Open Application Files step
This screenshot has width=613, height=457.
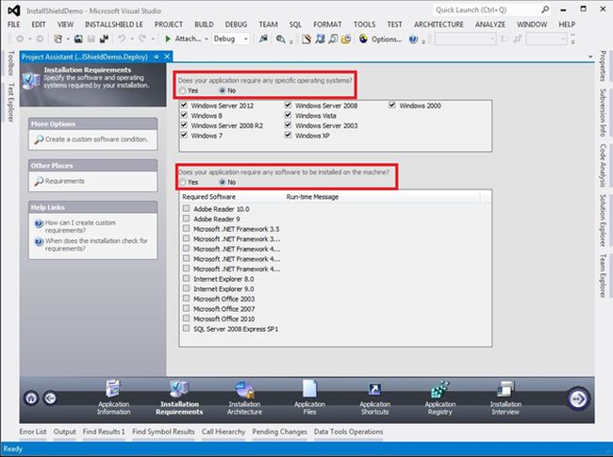309,398
